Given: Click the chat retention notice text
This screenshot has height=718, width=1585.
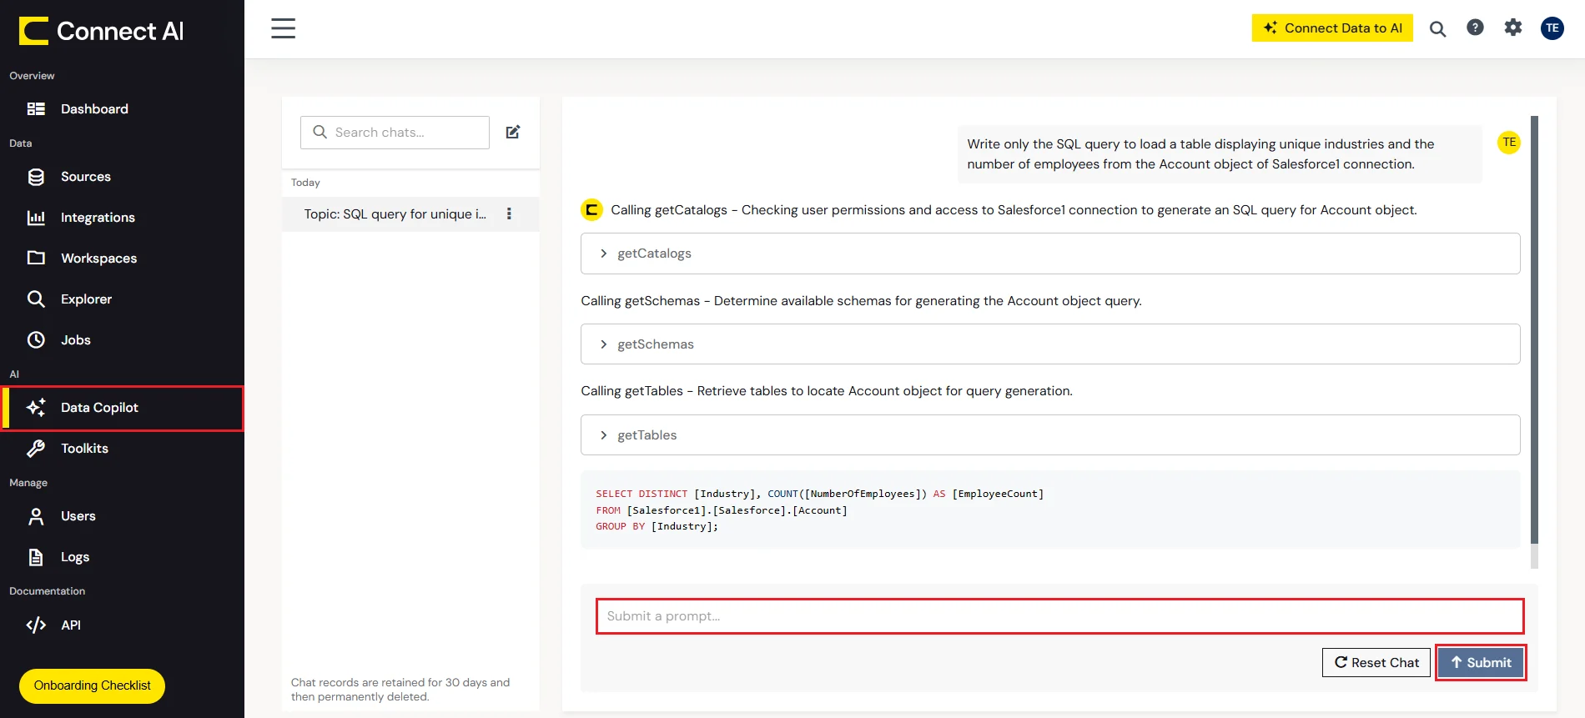Looking at the screenshot, I should [x=400, y=689].
